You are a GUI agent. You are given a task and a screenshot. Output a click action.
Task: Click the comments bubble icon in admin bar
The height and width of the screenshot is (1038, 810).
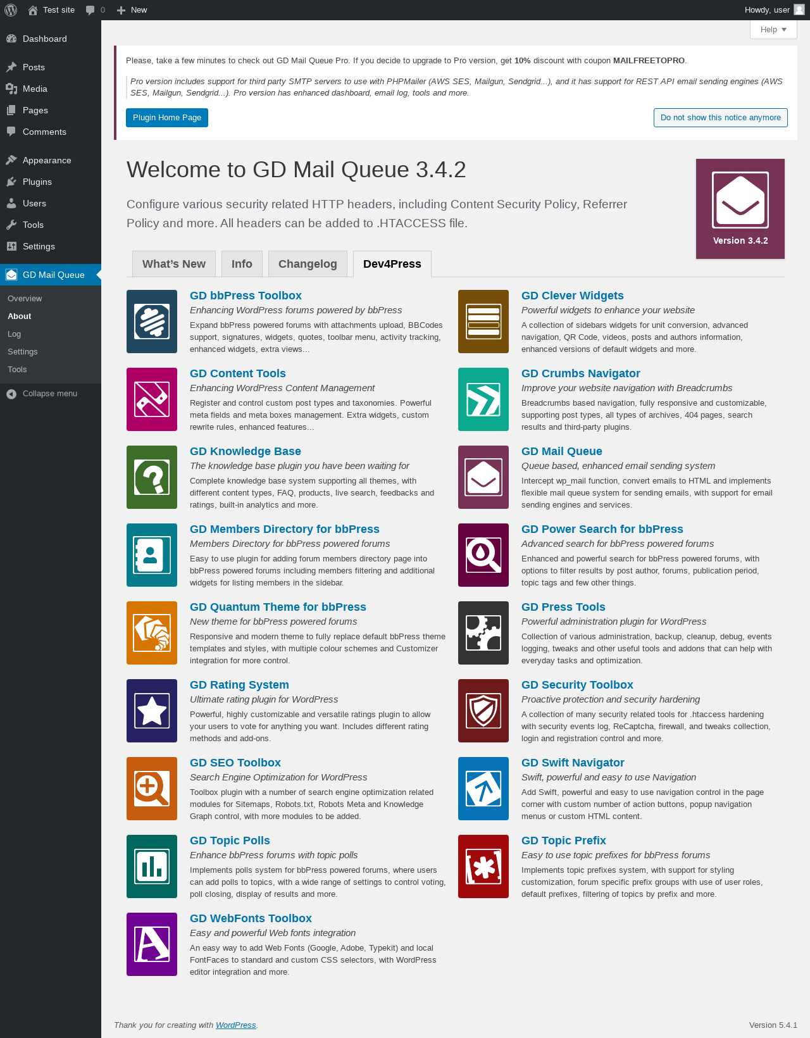[90, 10]
